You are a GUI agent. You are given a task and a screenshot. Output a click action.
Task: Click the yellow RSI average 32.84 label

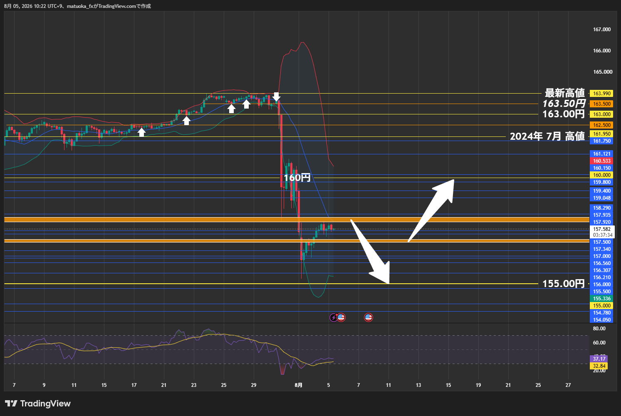pos(599,366)
